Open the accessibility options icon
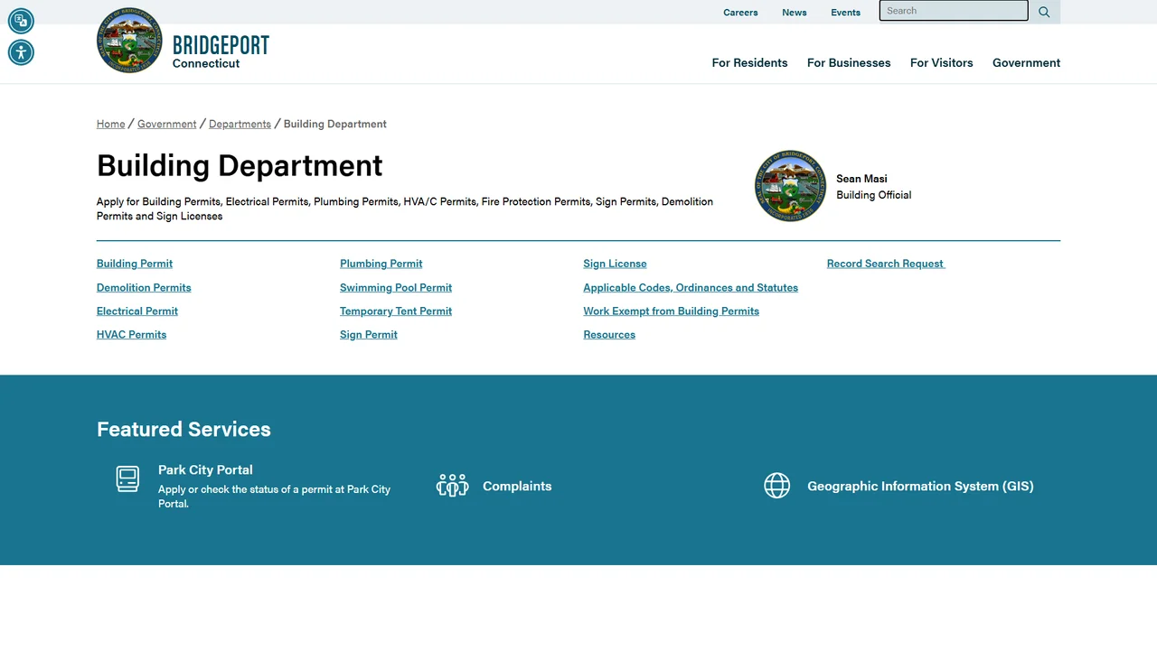1157x650 pixels. click(21, 52)
